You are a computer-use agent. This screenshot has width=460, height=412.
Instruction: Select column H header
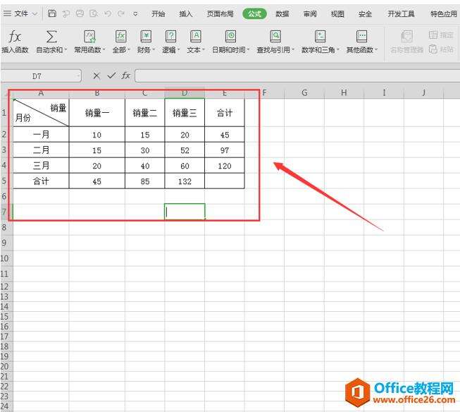(344, 93)
